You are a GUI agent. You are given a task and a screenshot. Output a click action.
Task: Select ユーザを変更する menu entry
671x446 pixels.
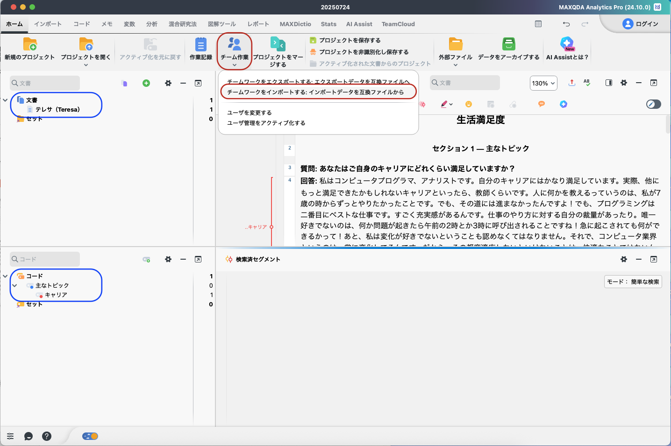point(250,113)
